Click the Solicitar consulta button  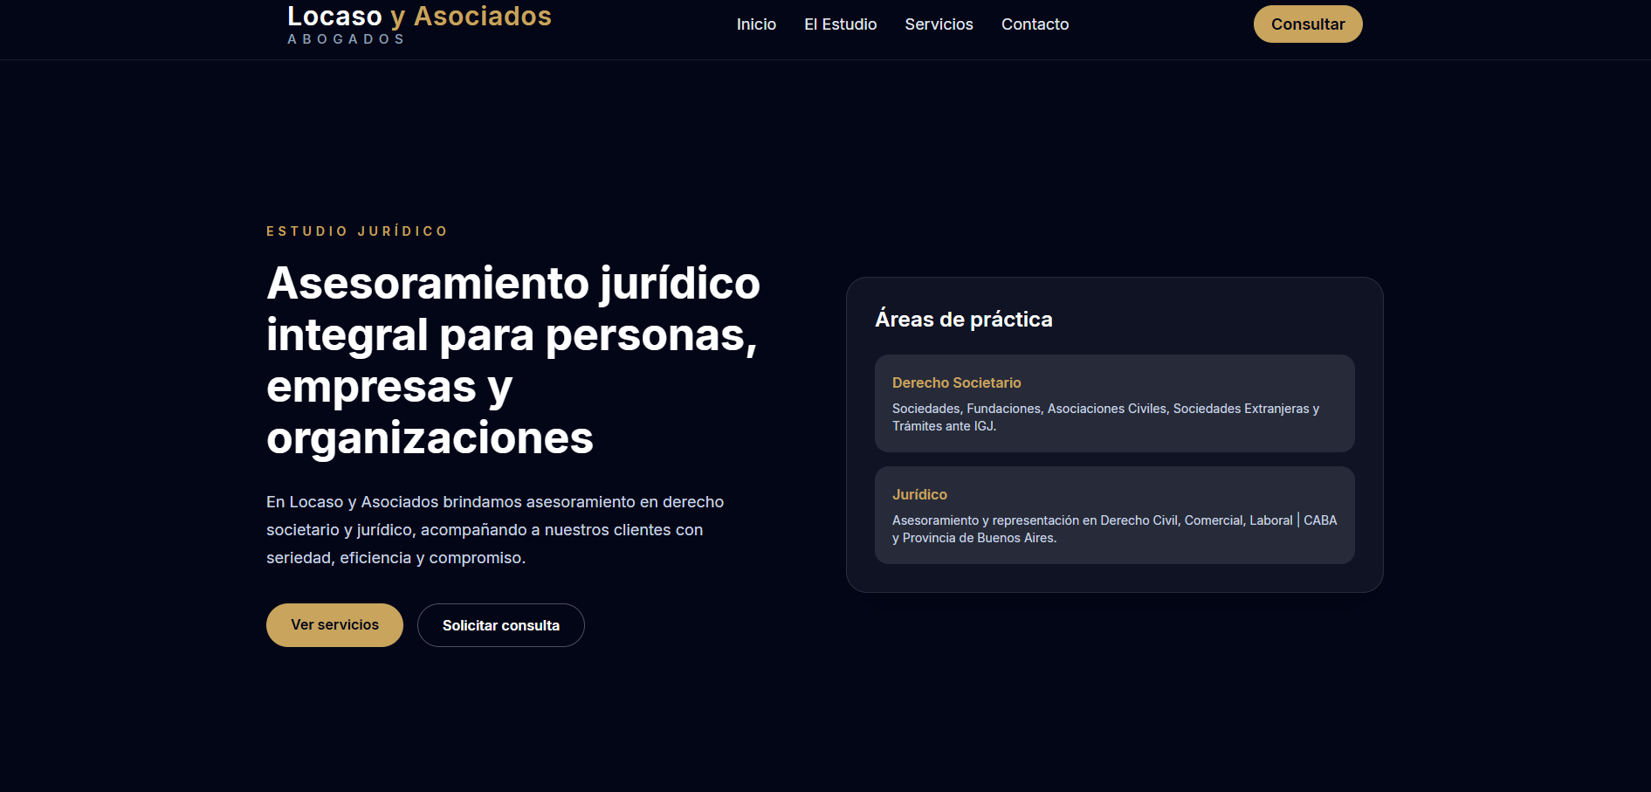(x=501, y=625)
